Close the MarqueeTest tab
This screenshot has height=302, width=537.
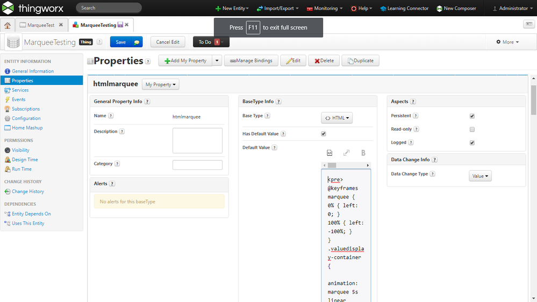pyautogui.click(x=61, y=25)
